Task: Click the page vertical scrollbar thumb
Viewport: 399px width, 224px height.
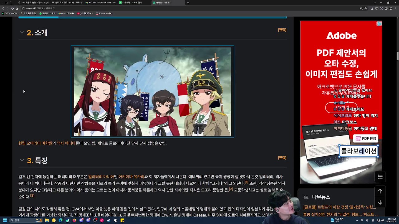Action: click(397, 56)
